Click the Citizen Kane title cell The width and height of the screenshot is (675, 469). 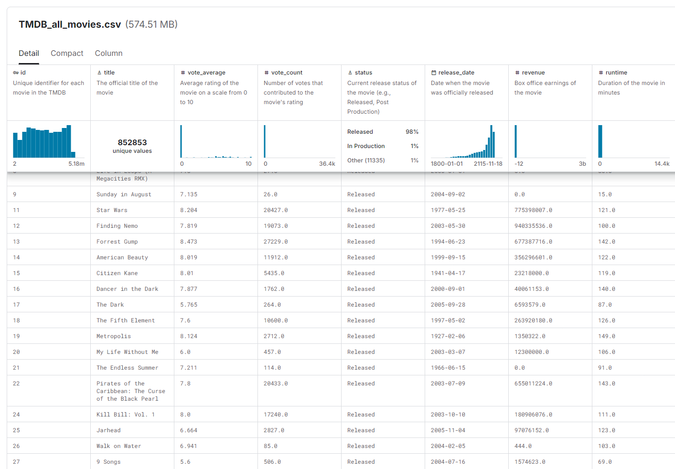coord(117,273)
